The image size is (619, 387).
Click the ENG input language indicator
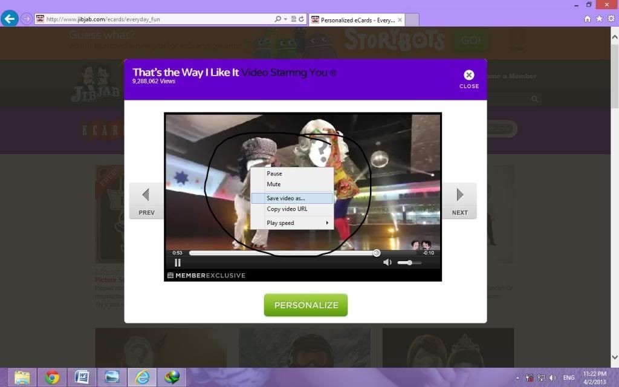coord(568,378)
